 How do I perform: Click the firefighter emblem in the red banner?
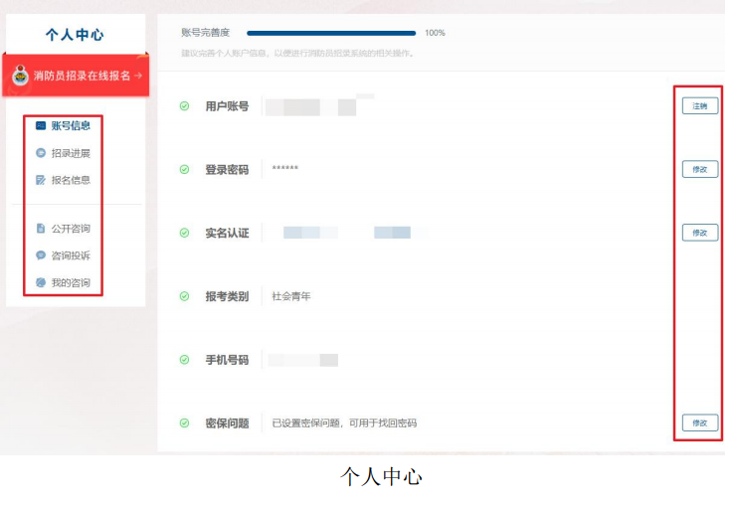pos(19,75)
